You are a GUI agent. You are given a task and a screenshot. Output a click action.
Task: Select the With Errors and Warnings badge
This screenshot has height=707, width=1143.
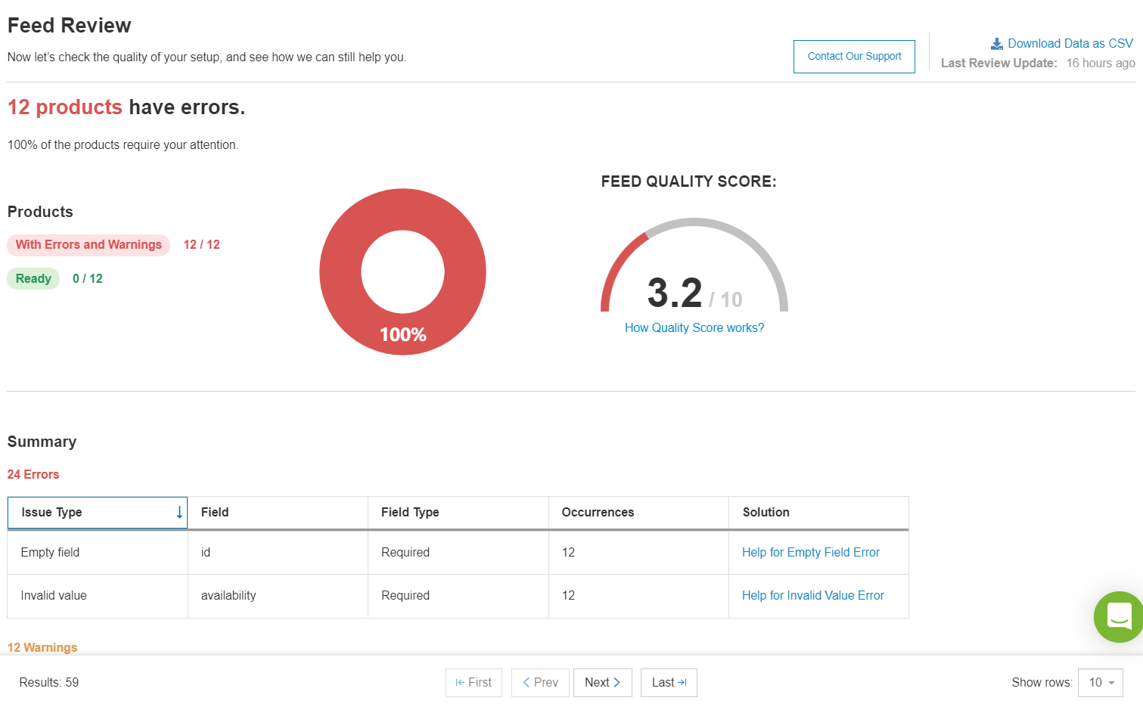pyautogui.click(x=89, y=245)
